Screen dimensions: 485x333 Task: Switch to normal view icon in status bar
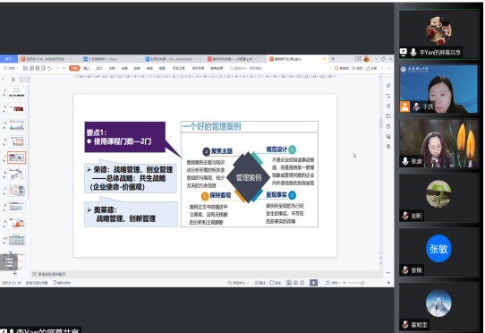(x=289, y=283)
